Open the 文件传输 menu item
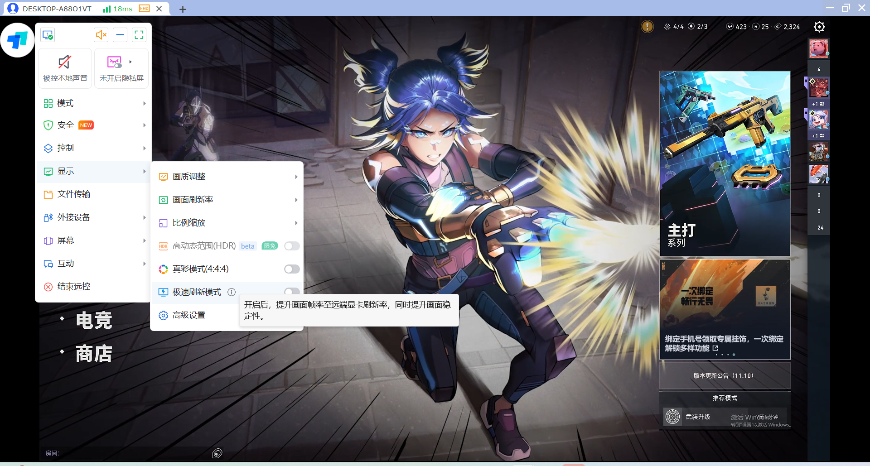The height and width of the screenshot is (466, 870). [94, 194]
